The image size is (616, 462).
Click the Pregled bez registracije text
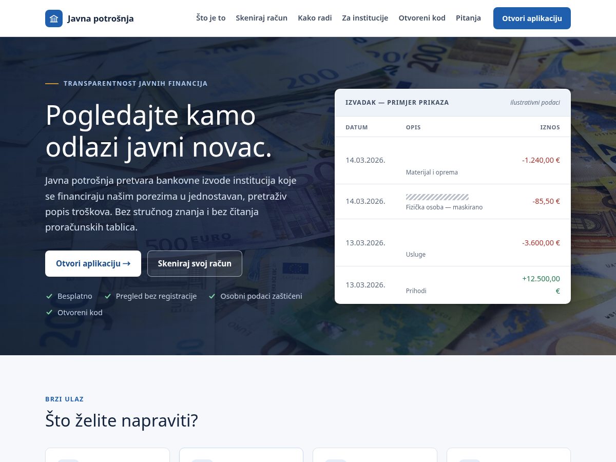click(x=157, y=296)
